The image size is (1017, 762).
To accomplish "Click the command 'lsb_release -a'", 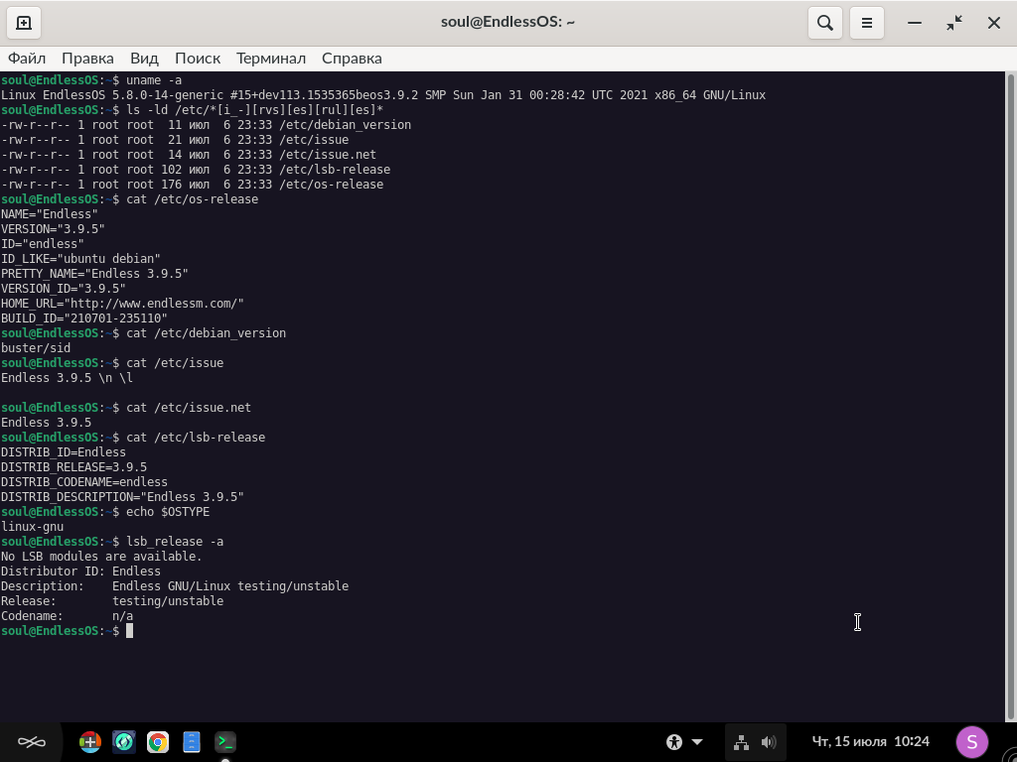I will pos(175,543).
